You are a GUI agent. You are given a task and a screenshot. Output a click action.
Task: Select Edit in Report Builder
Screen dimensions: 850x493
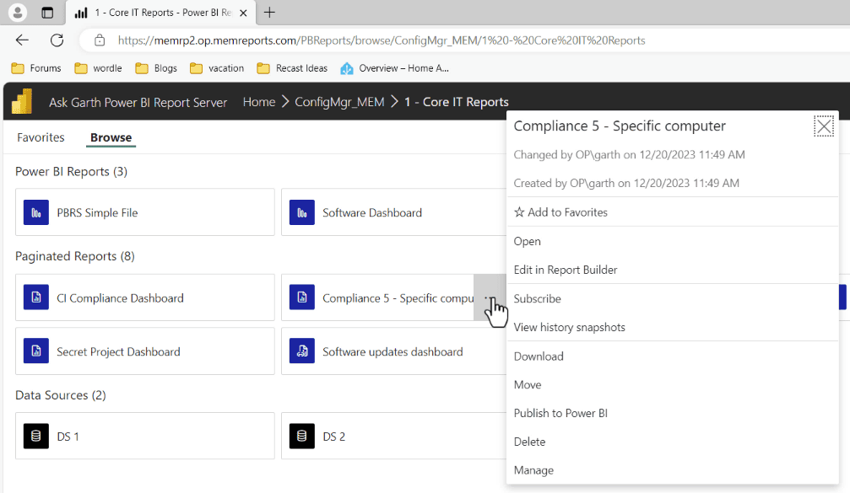(x=566, y=270)
